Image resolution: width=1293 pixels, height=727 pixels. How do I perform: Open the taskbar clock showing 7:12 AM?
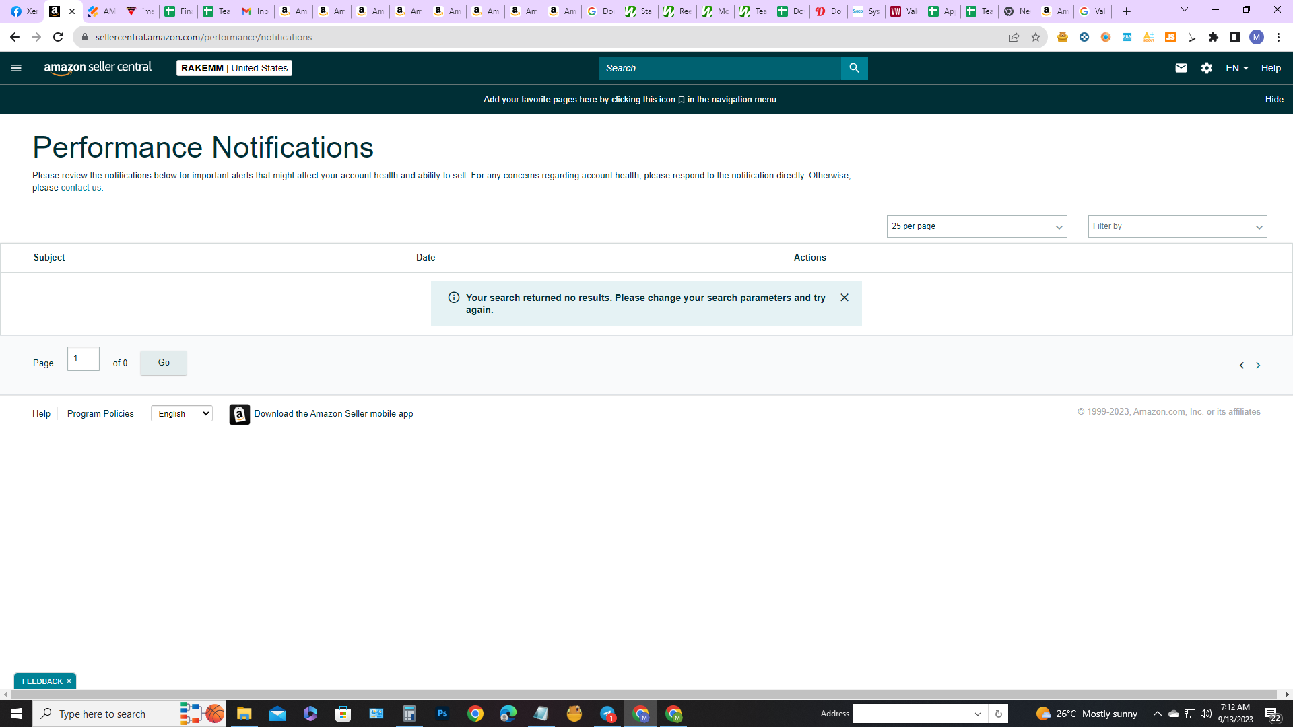[x=1235, y=714]
